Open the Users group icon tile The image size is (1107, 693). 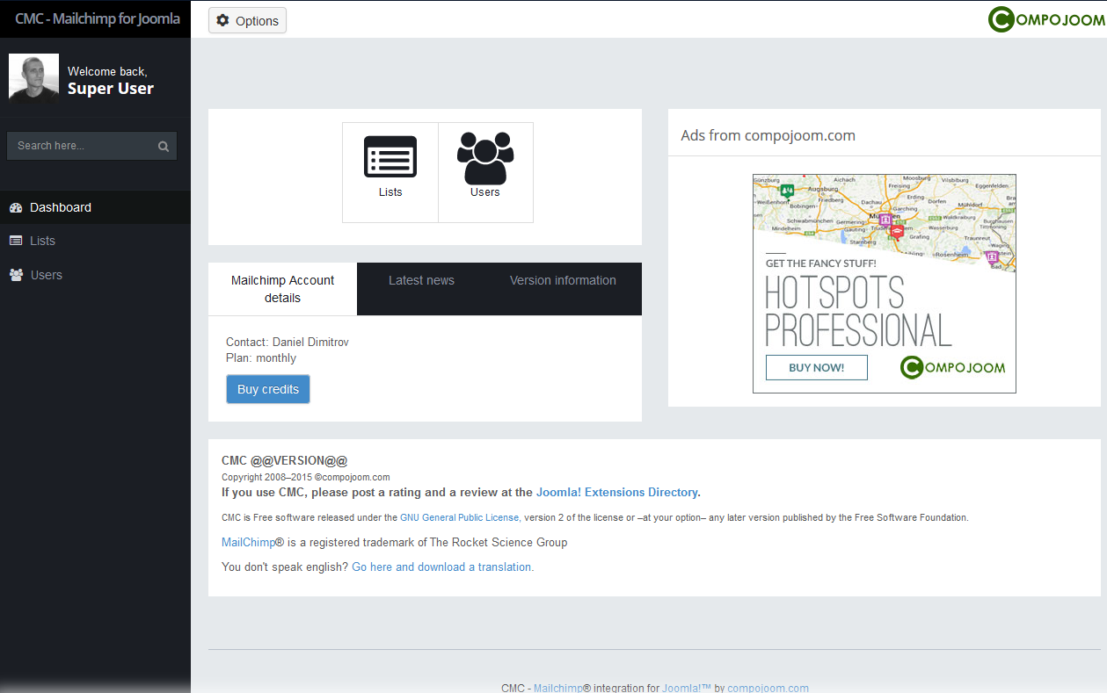[485, 172]
